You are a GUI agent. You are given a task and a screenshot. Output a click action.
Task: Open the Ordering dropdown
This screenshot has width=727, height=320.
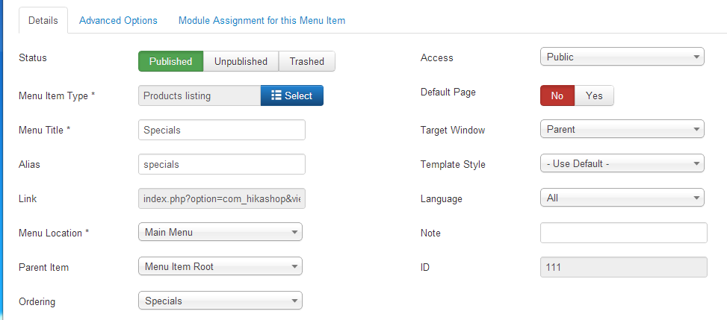(220, 301)
